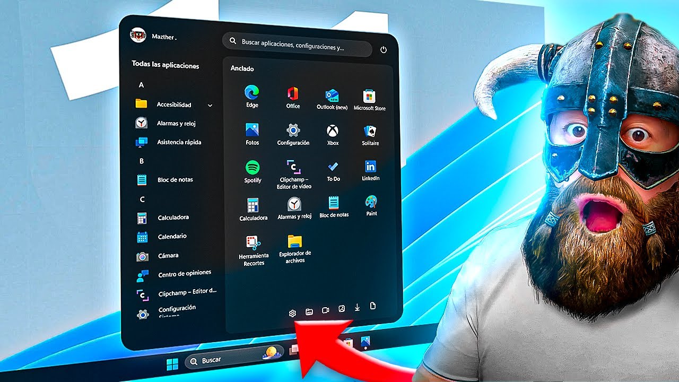Click the Mazther user profile
This screenshot has width=679, height=382.
click(153, 36)
